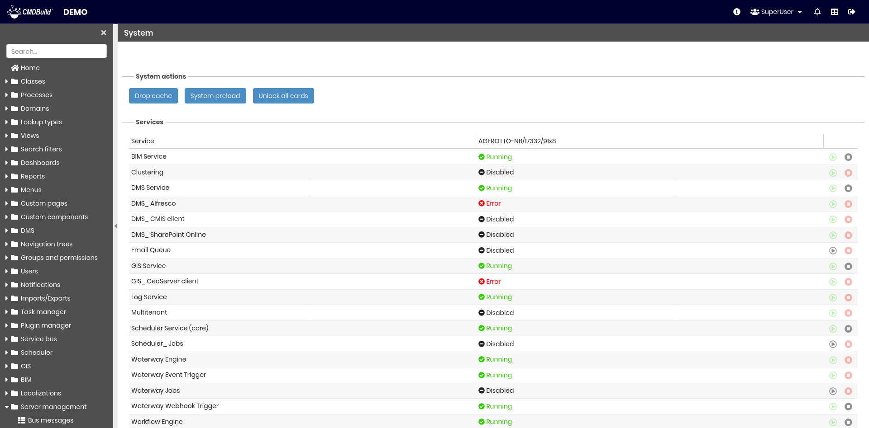
Task: Click the data management grid icon in top bar
Action: click(x=835, y=12)
